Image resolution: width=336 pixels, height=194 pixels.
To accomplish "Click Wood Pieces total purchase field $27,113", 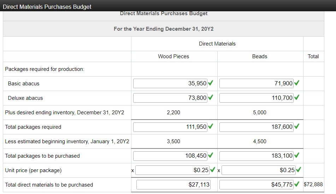I will coord(173,184).
